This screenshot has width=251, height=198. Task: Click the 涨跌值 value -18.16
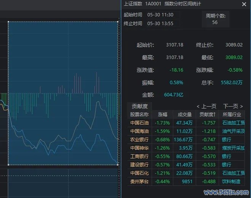coord(176,70)
